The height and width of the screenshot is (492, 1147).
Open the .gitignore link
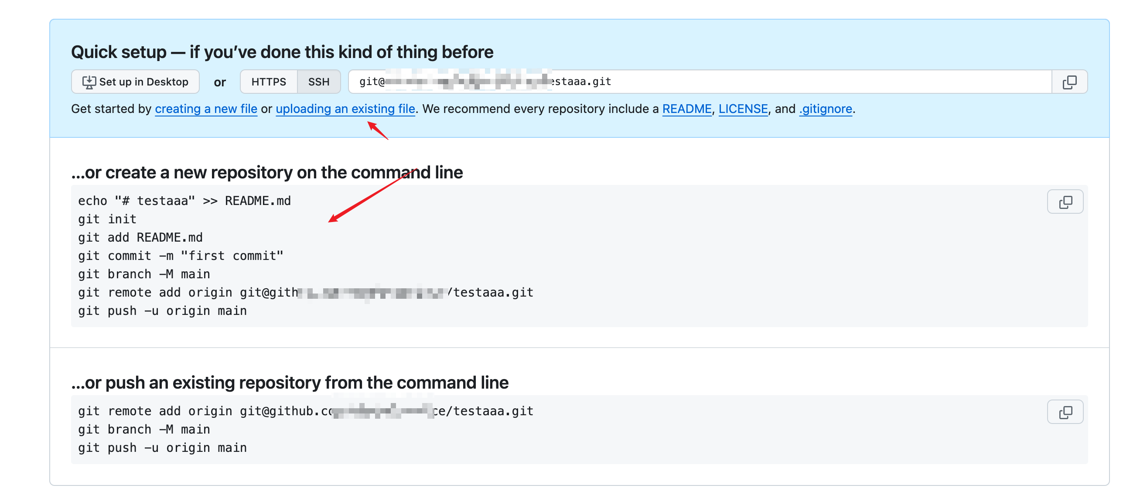[x=825, y=109]
